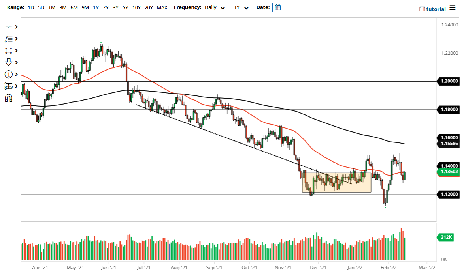Select the down arrow marker tool
The height and width of the screenshot is (275, 464).
(x=9, y=62)
